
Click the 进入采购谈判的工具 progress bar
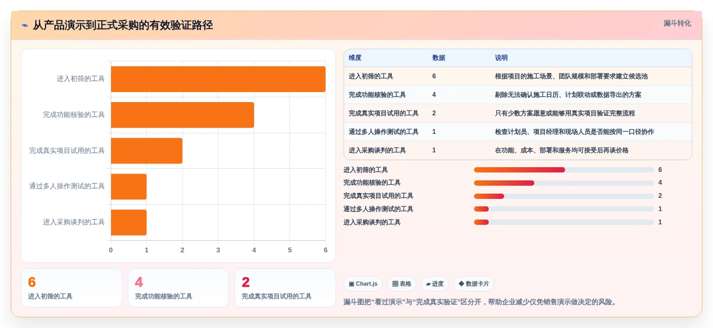[564, 222]
